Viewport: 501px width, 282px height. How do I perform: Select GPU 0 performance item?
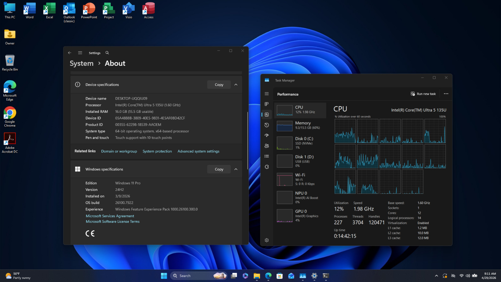coord(300,216)
